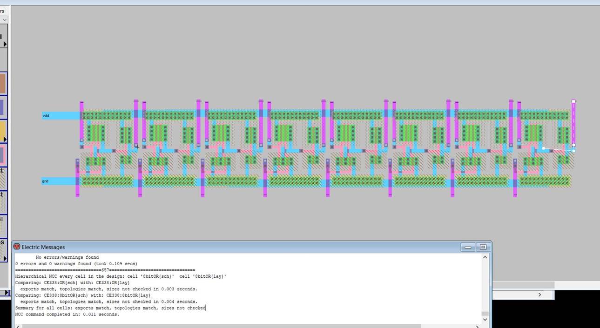Click the Electric Messages title bar text
This screenshot has height=328, width=600.
43,247
